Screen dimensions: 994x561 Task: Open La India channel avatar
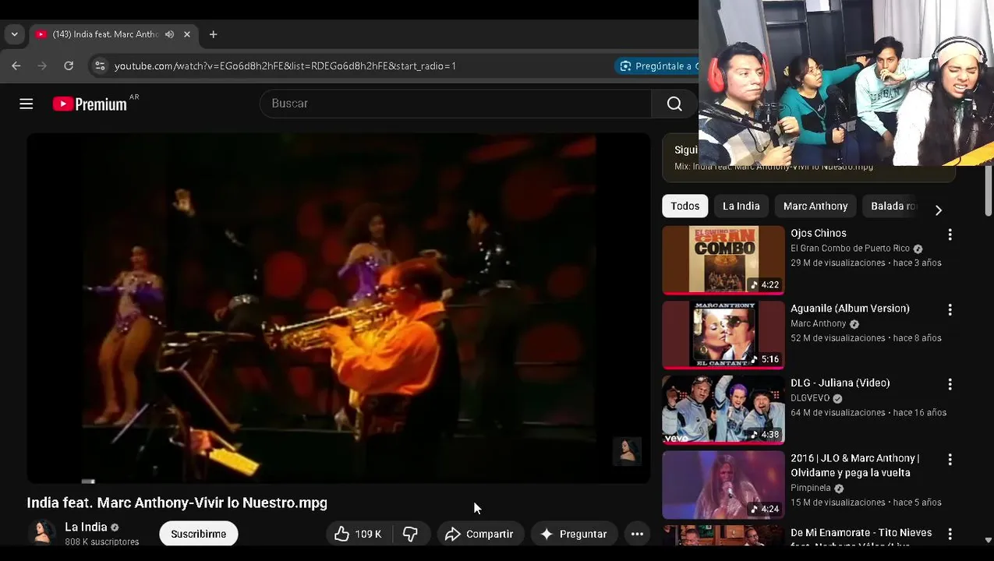[x=42, y=534]
